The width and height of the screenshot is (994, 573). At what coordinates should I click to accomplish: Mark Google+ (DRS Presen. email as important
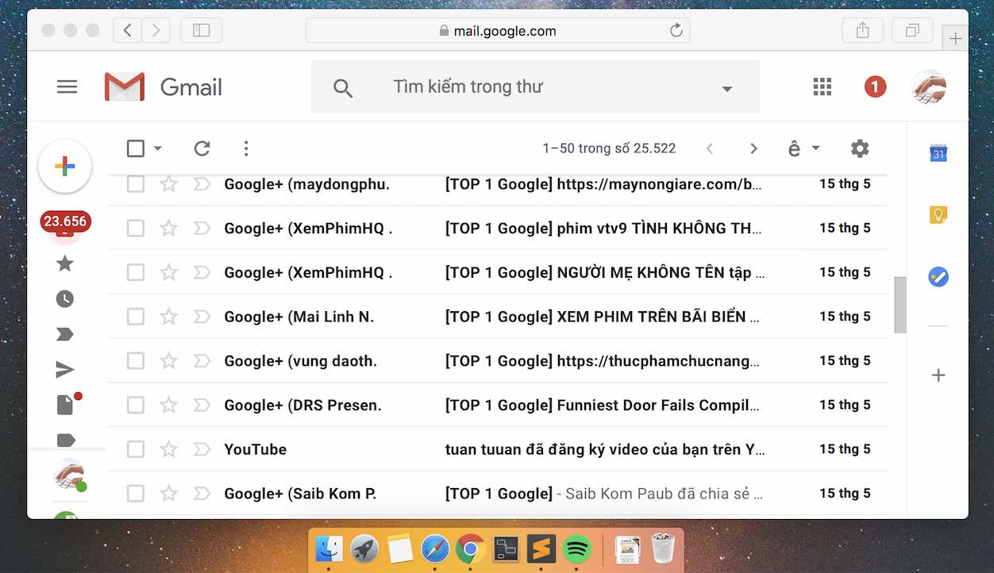pos(202,405)
